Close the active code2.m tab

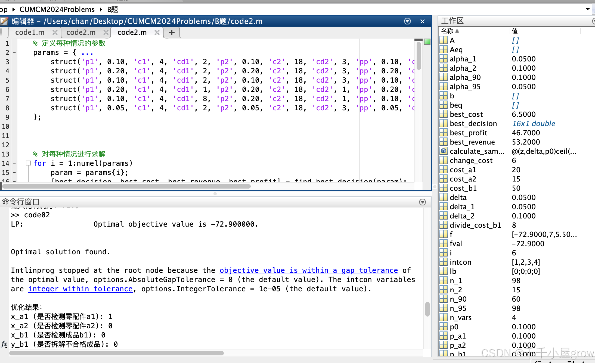(x=157, y=33)
